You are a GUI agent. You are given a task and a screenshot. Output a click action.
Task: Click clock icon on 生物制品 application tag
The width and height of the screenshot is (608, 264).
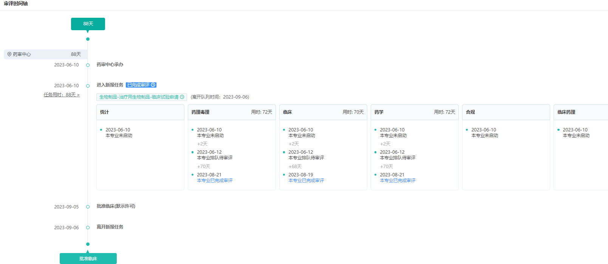(182, 97)
